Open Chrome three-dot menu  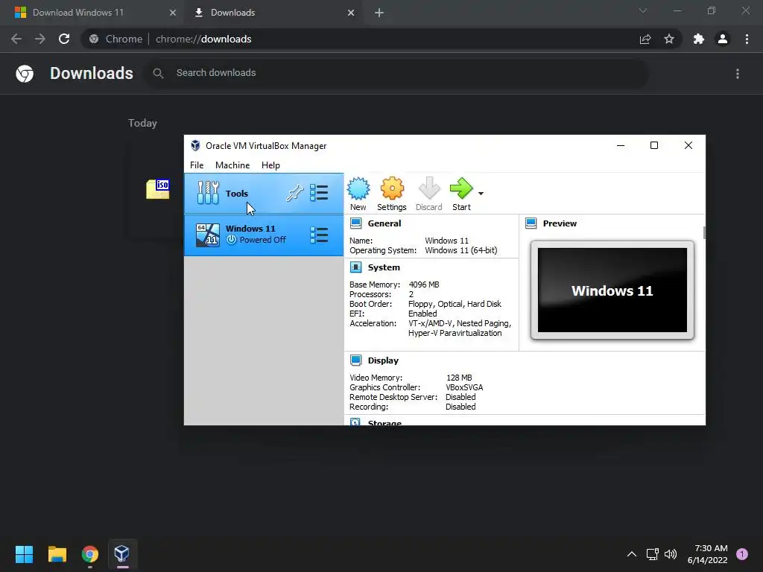coord(747,39)
